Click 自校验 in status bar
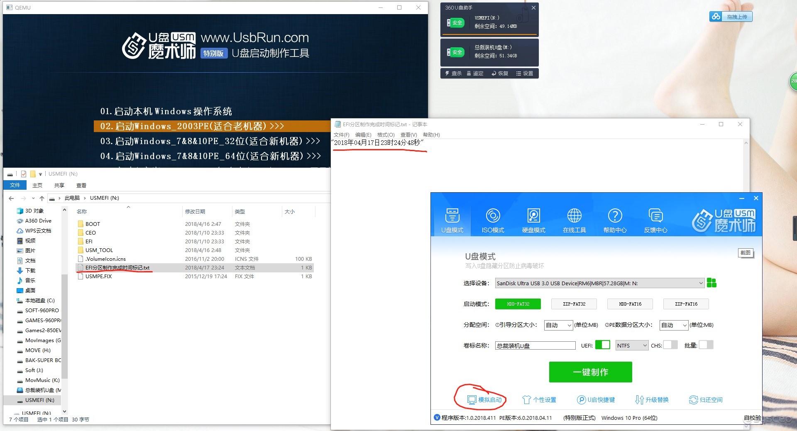Screen dimensions: 797x431 pos(752,418)
